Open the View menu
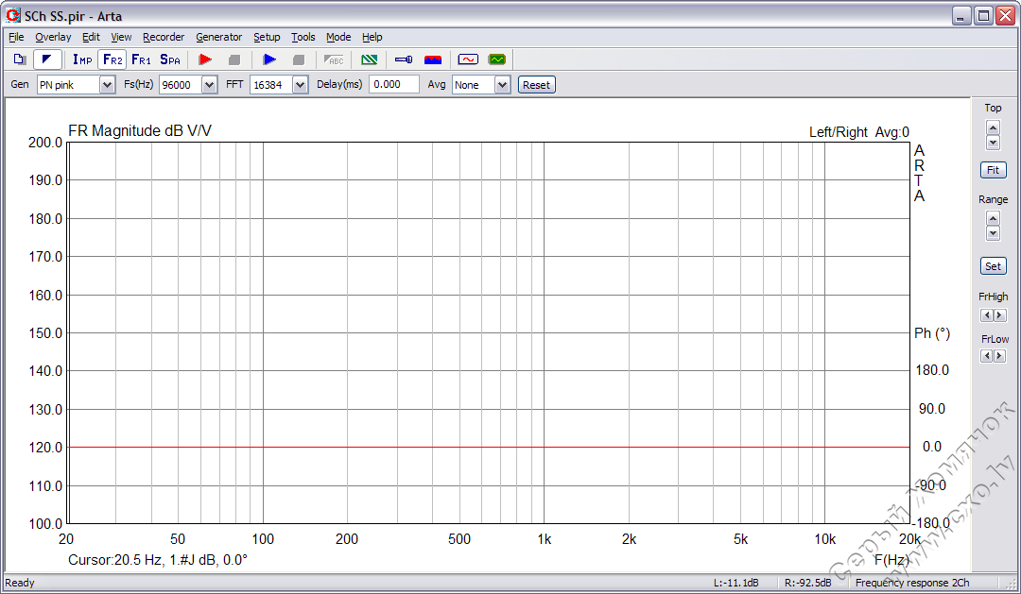Viewport: 1021px width, 594px height. (x=121, y=37)
